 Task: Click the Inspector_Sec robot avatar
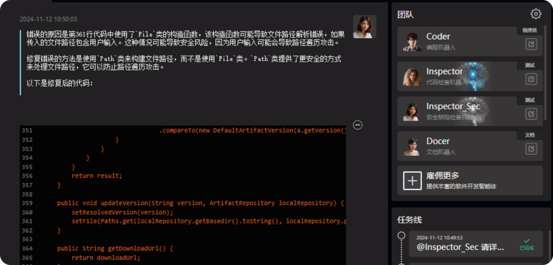point(412,111)
